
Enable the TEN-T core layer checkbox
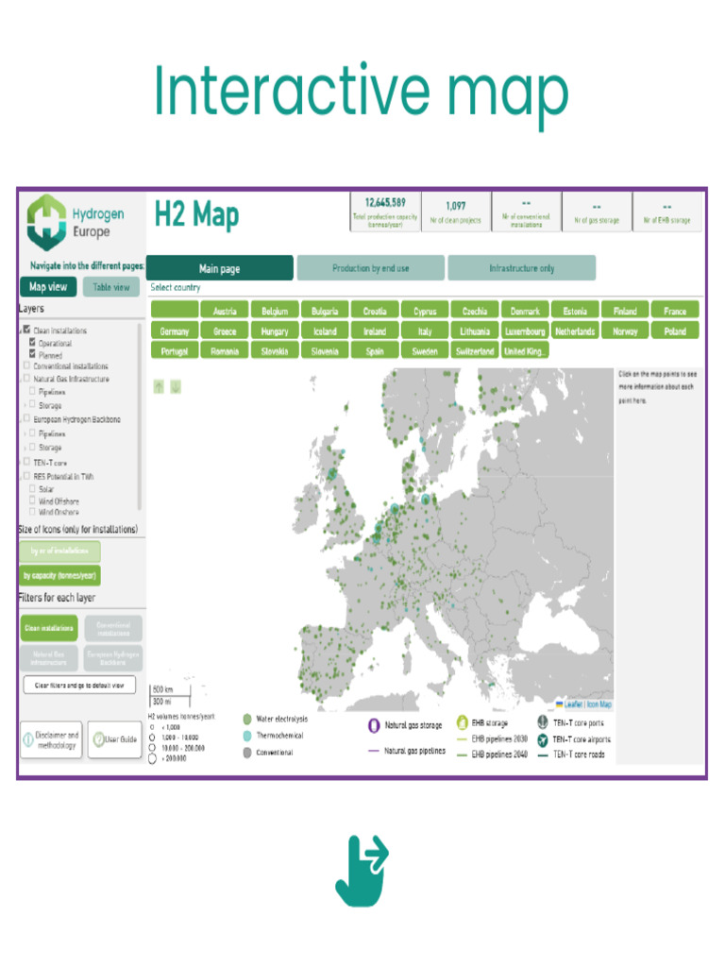point(26,461)
